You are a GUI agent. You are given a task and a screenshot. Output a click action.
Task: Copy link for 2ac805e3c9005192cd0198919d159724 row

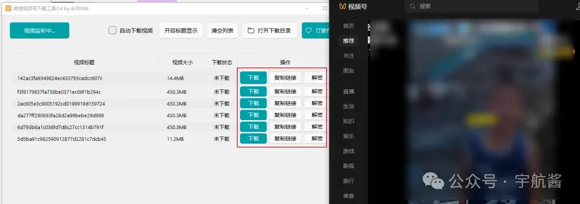(x=285, y=103)
